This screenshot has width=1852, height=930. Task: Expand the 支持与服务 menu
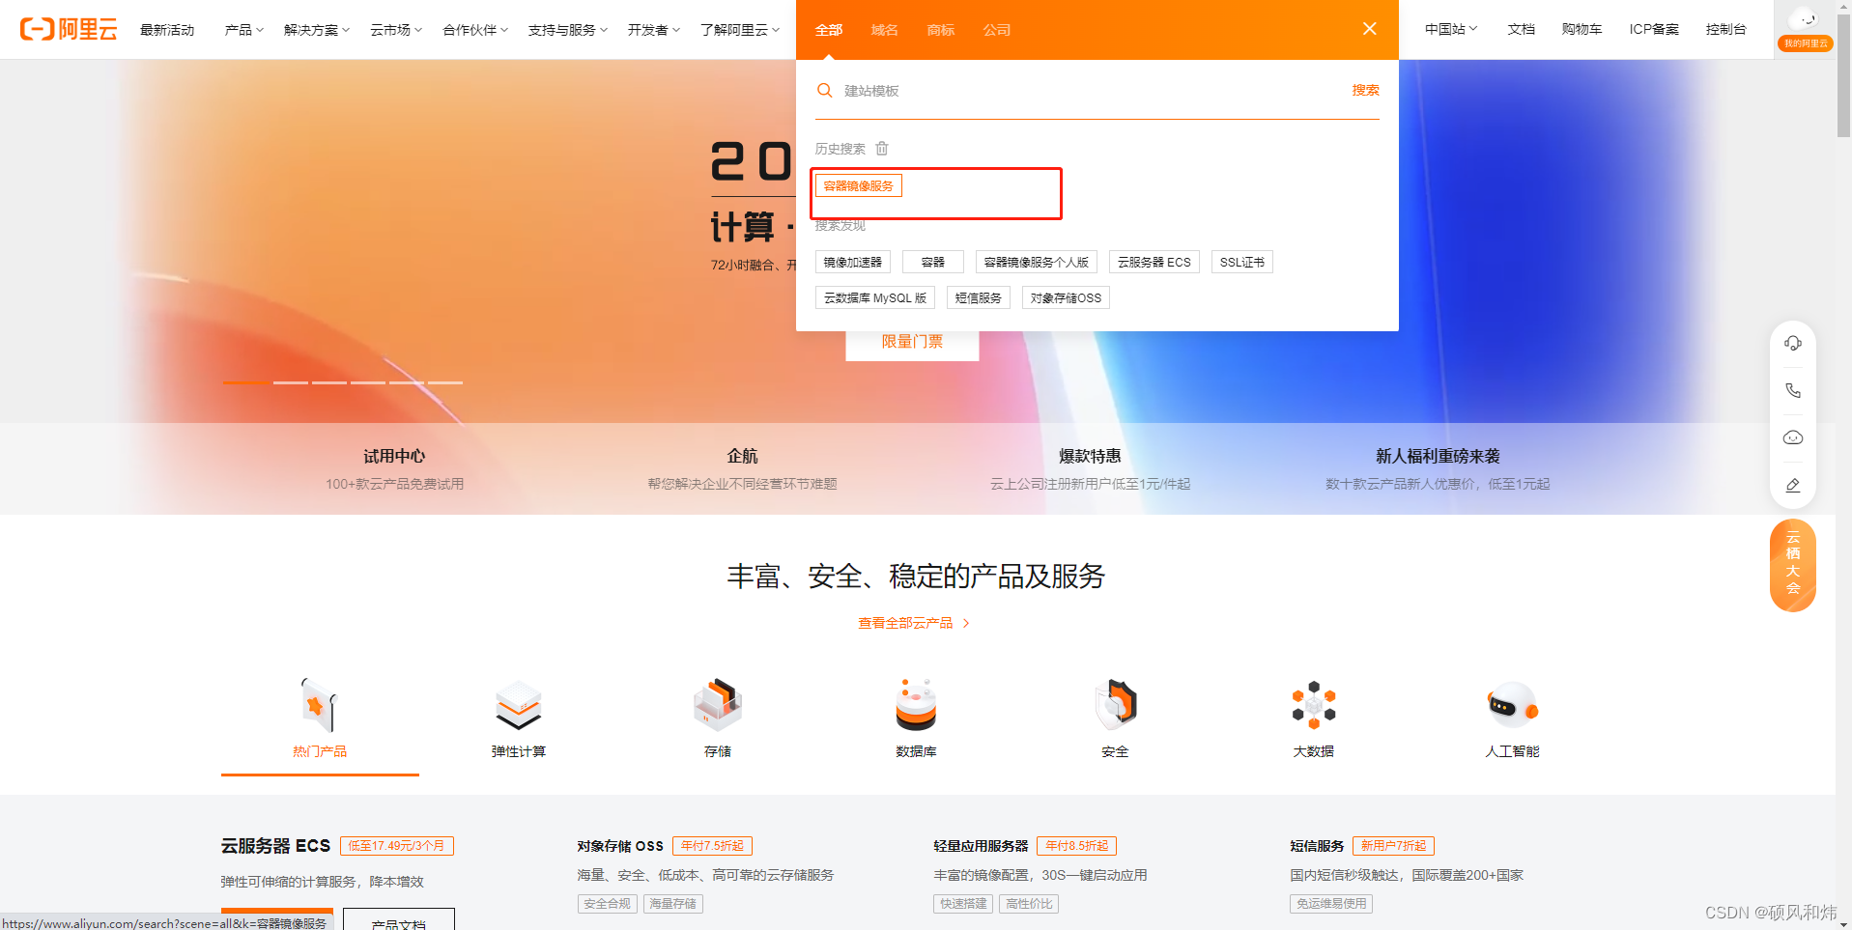point(568,30)
